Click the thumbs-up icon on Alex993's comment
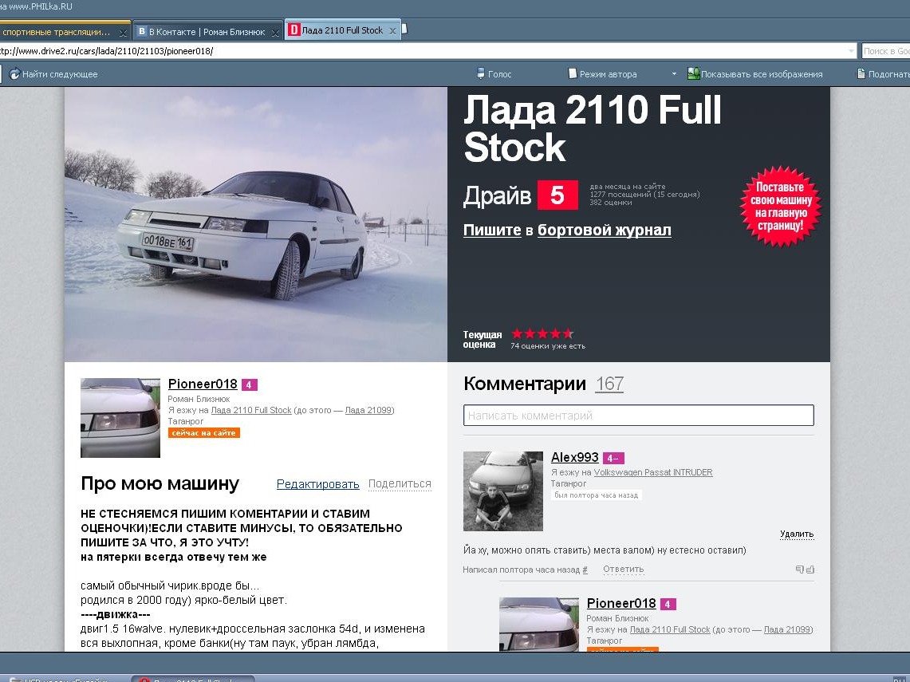 coord(810,570)
